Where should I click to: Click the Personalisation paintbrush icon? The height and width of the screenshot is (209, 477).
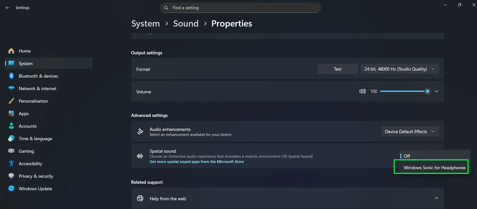pos(11,101)
